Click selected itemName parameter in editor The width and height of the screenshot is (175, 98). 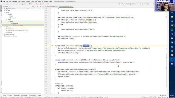pyautogui.click(x=86, y=46)
